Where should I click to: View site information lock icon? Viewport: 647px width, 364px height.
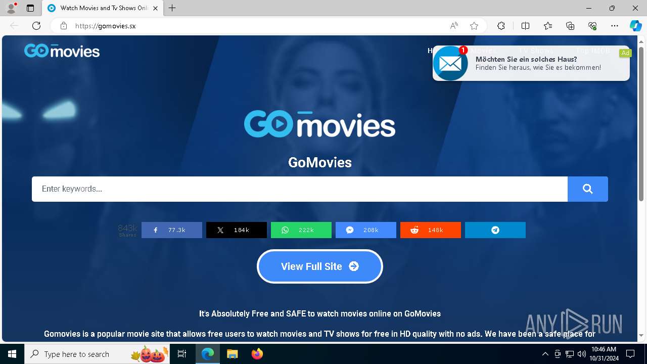click(64, 26)
